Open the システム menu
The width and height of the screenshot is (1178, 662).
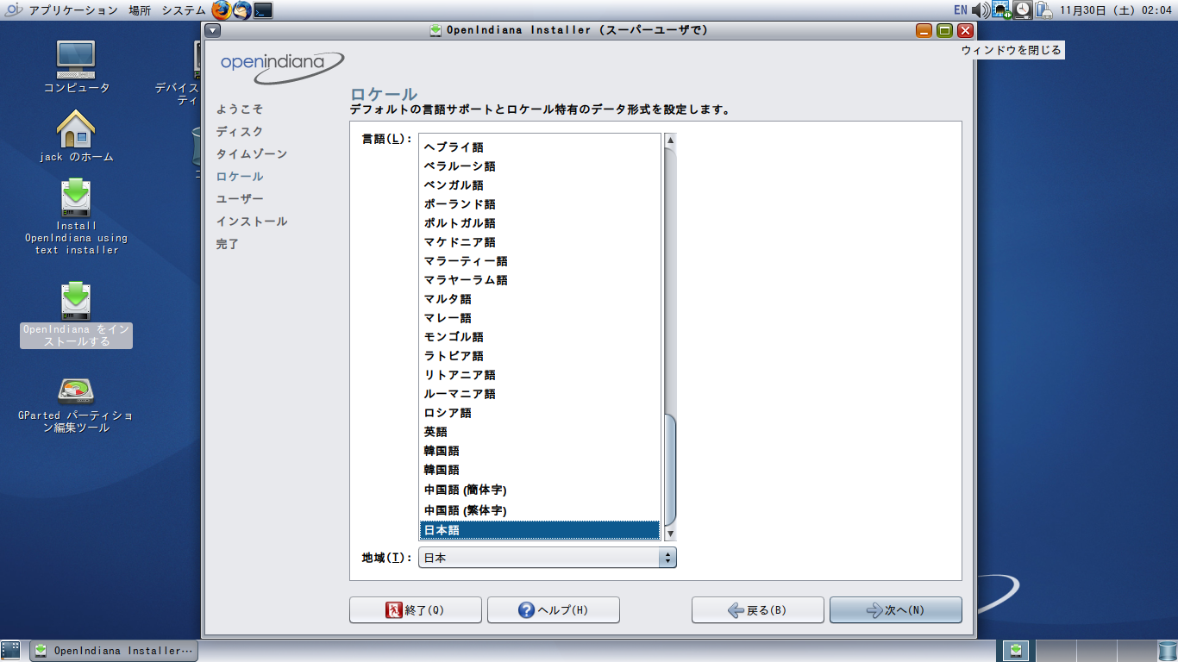184,10
